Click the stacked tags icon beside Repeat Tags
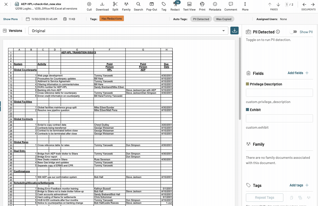 click(x=300, y=198)
